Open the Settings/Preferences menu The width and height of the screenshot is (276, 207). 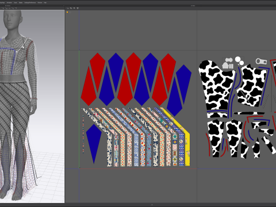click(x=30, y=3)
